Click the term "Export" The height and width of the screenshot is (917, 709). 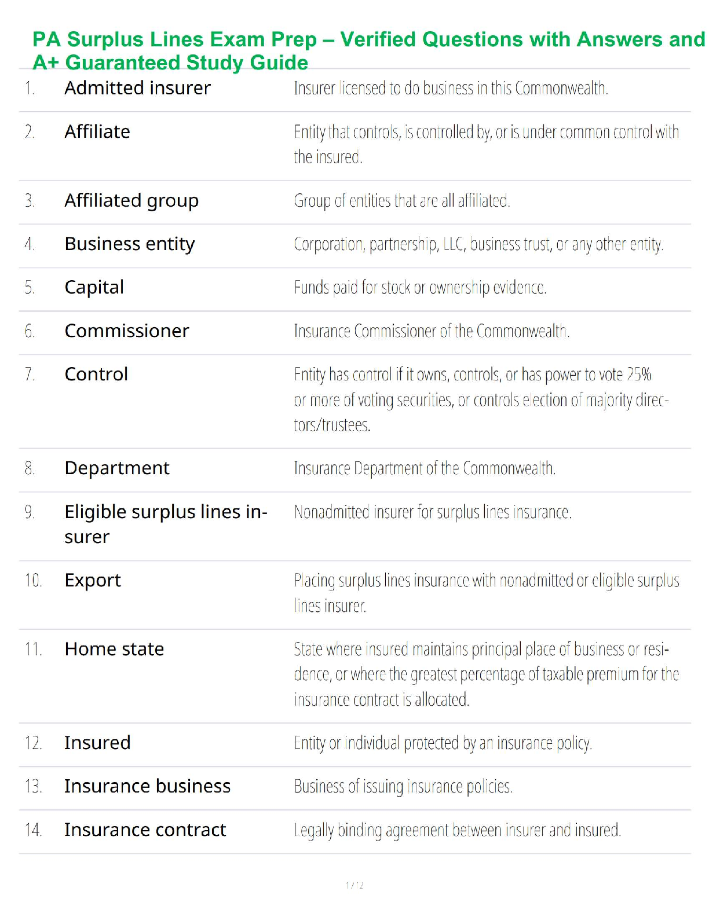coord(93,580)
